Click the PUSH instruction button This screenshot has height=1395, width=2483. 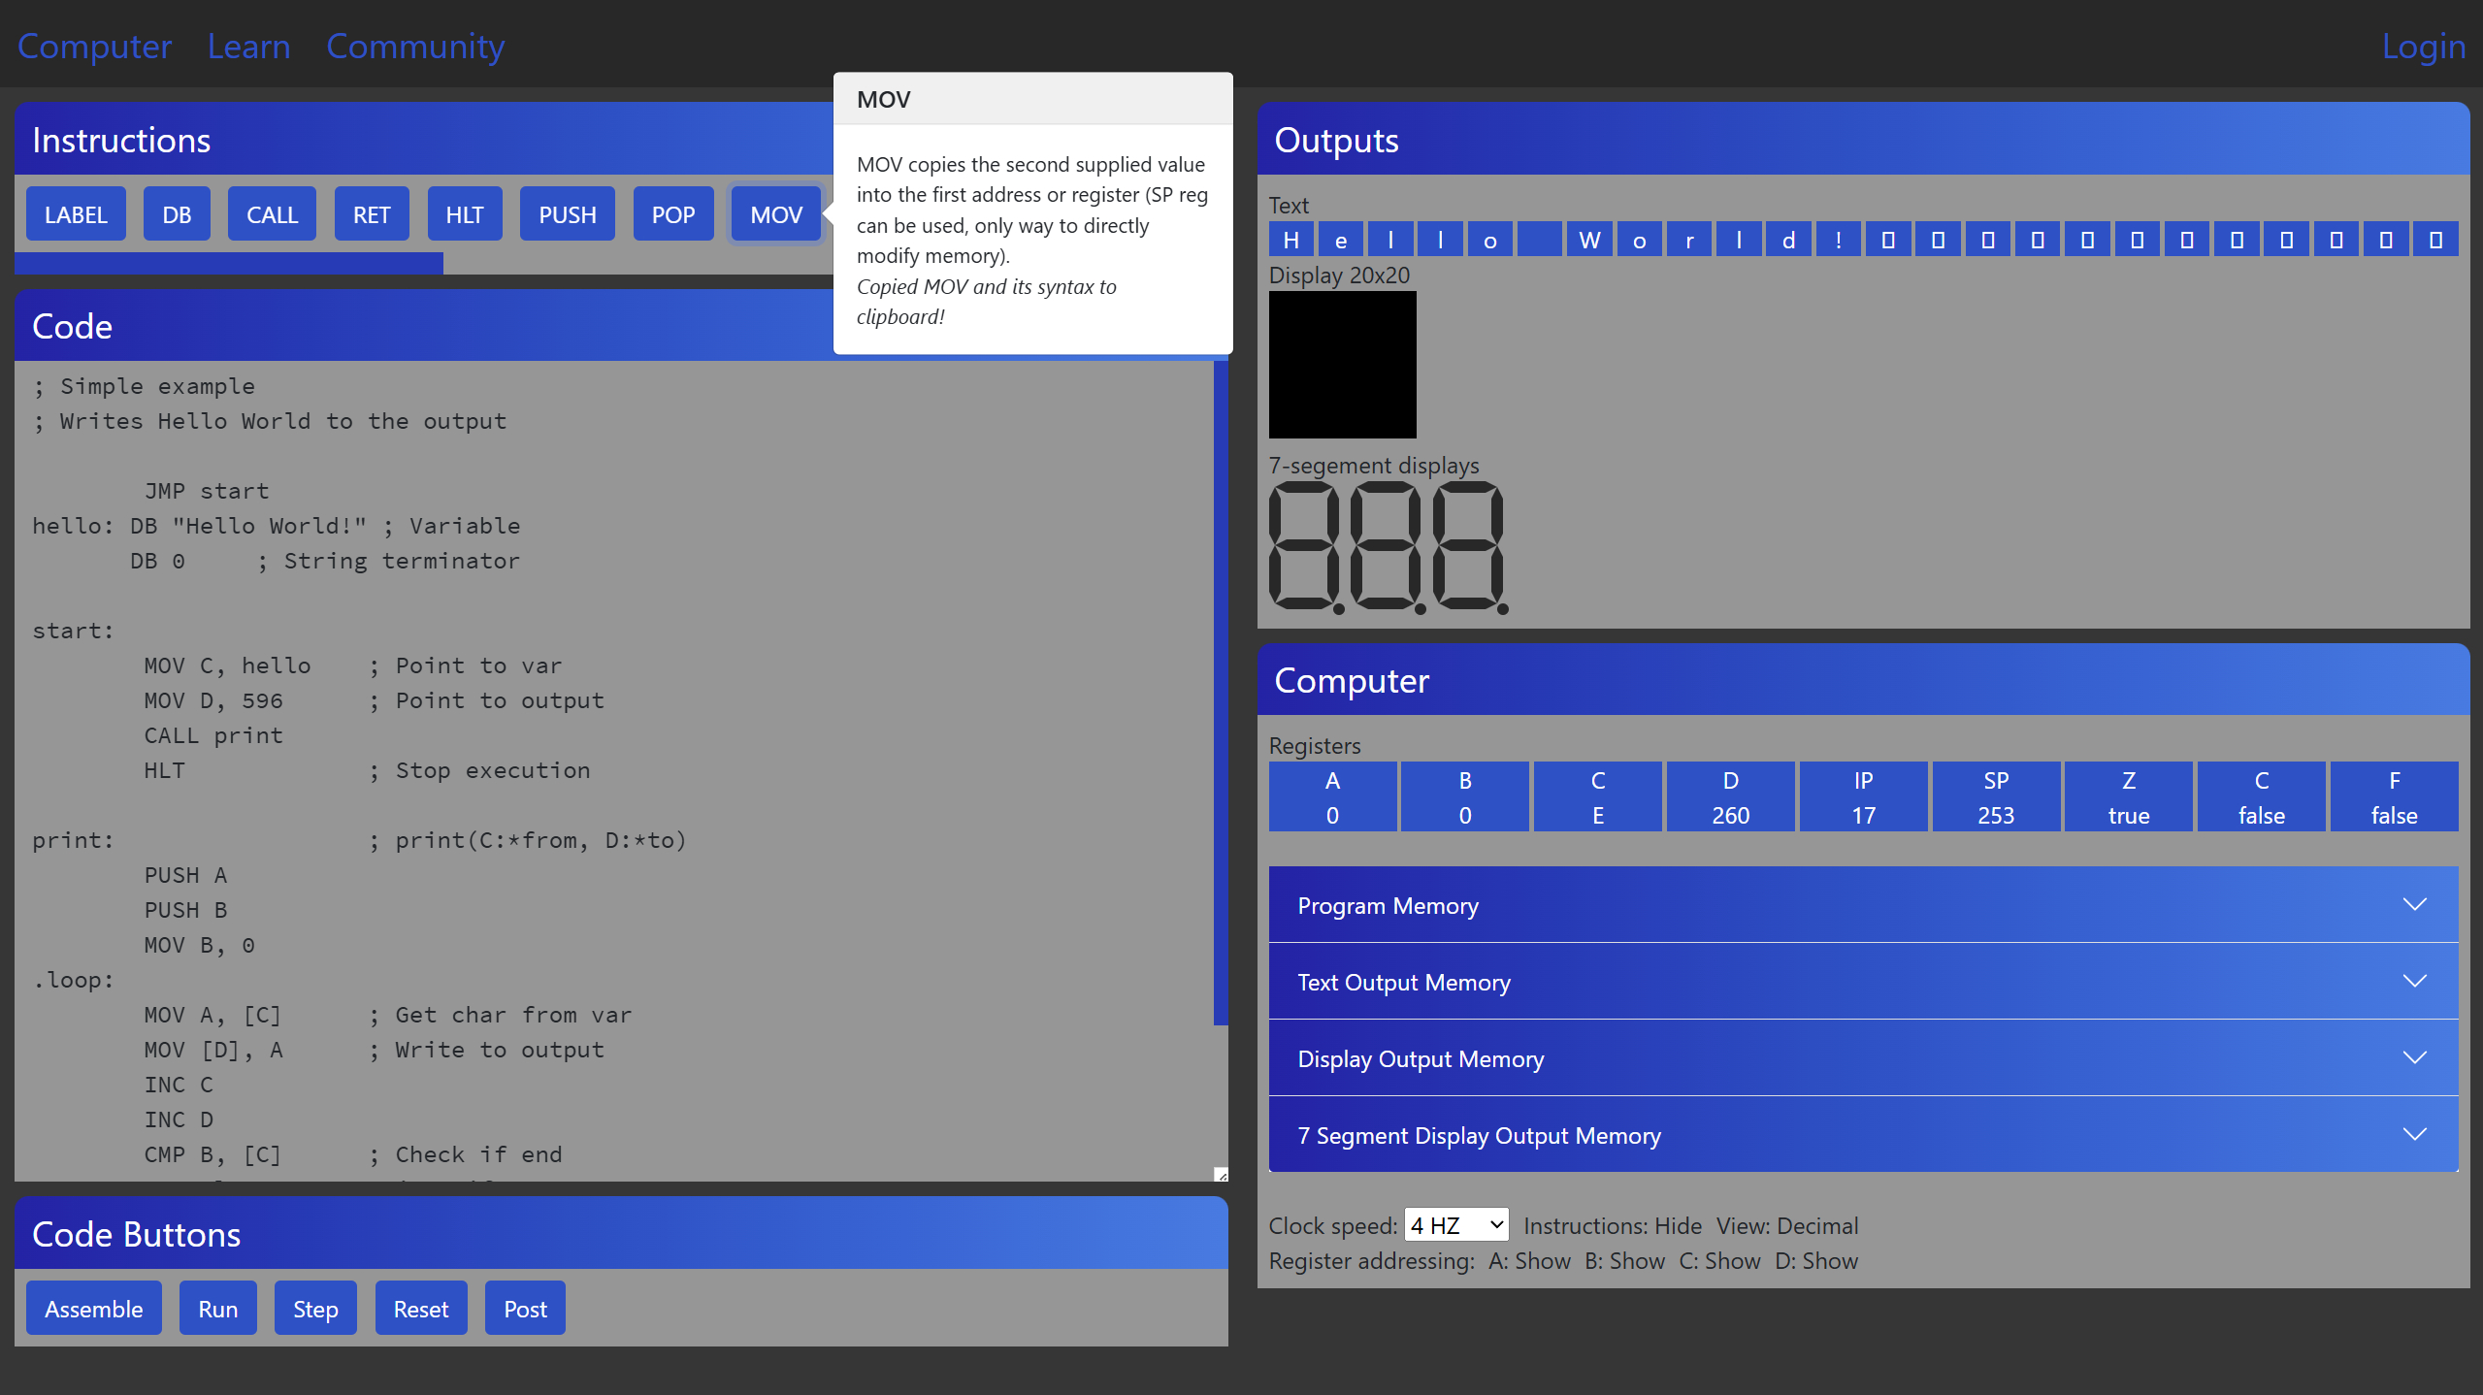567,214
